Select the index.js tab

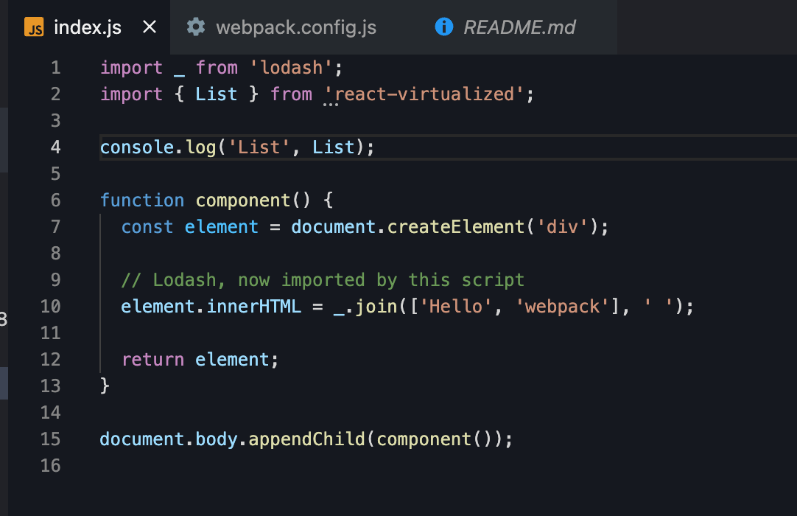point(88,27)
